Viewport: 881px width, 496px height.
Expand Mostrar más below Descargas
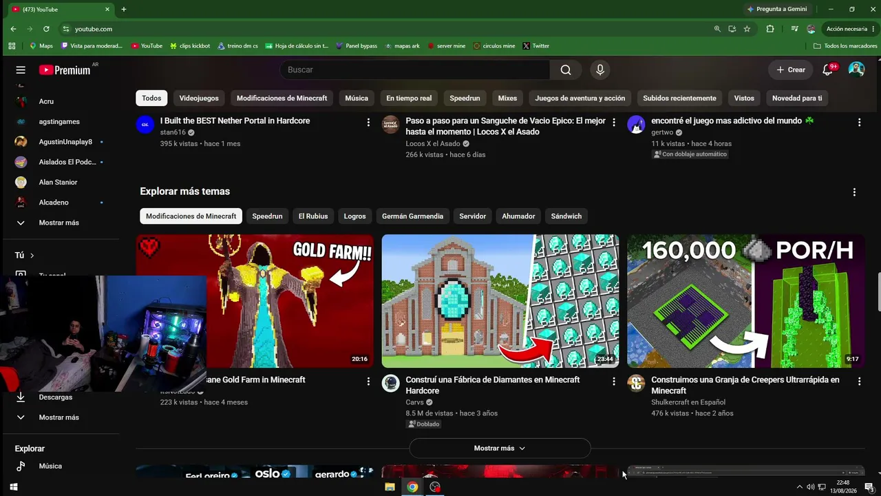[59, 417]
